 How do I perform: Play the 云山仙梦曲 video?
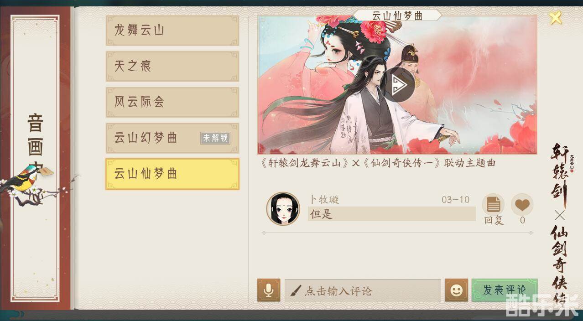[x=399, y=84]
